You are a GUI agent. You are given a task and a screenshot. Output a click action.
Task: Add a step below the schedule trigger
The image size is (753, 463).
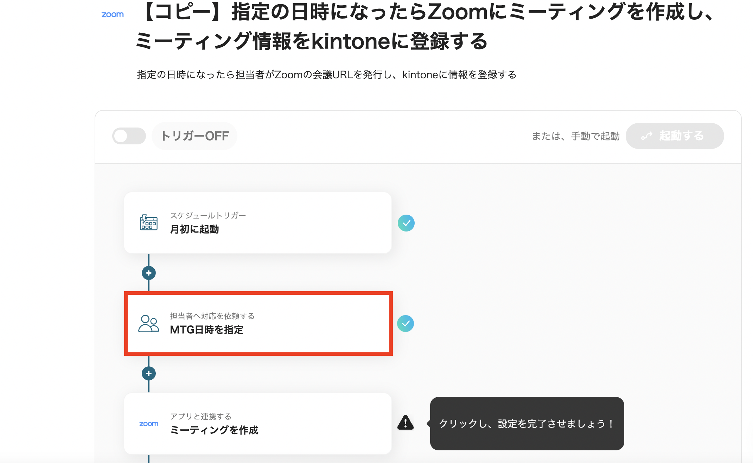[x=149, y=273]
